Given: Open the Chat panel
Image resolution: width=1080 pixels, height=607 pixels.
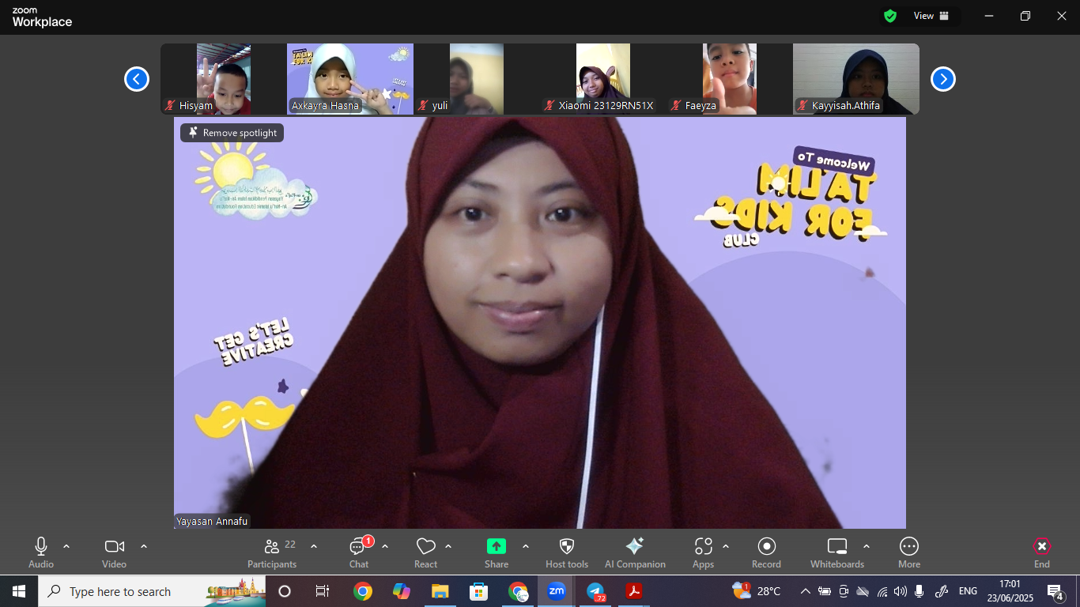Looking at the screenshot, I should coord(359,547).
